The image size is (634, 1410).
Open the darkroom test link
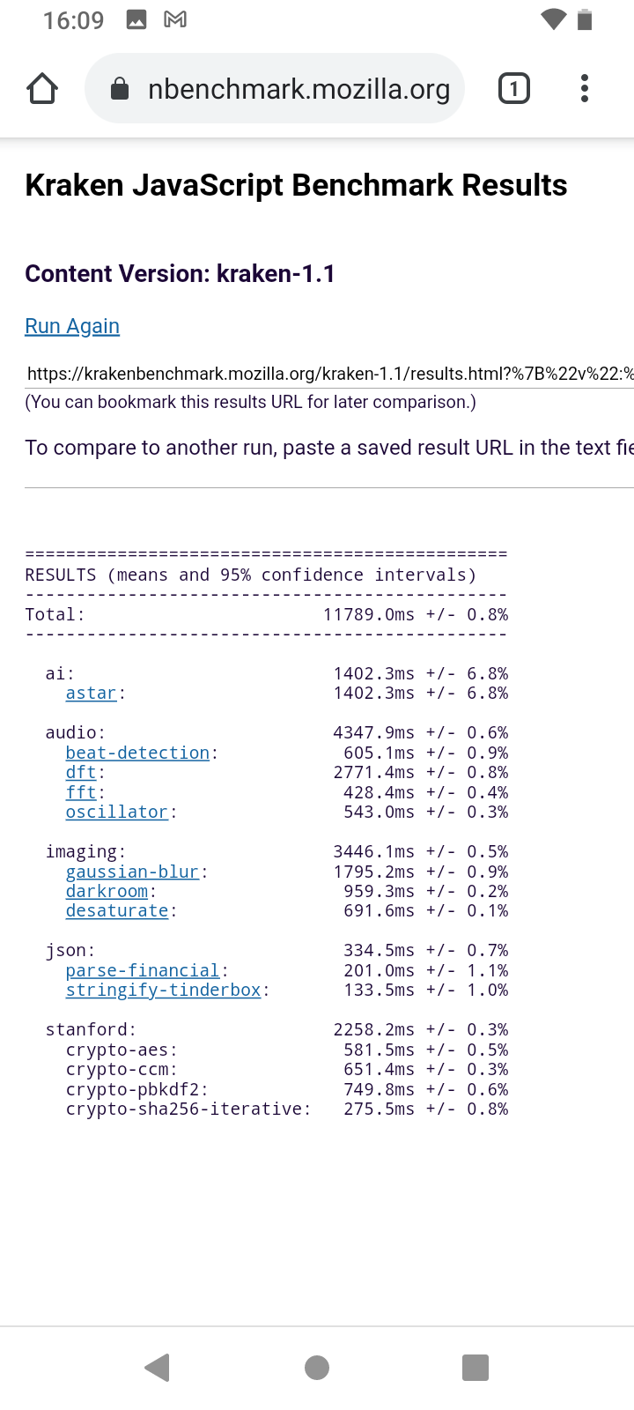click(107, 892)
